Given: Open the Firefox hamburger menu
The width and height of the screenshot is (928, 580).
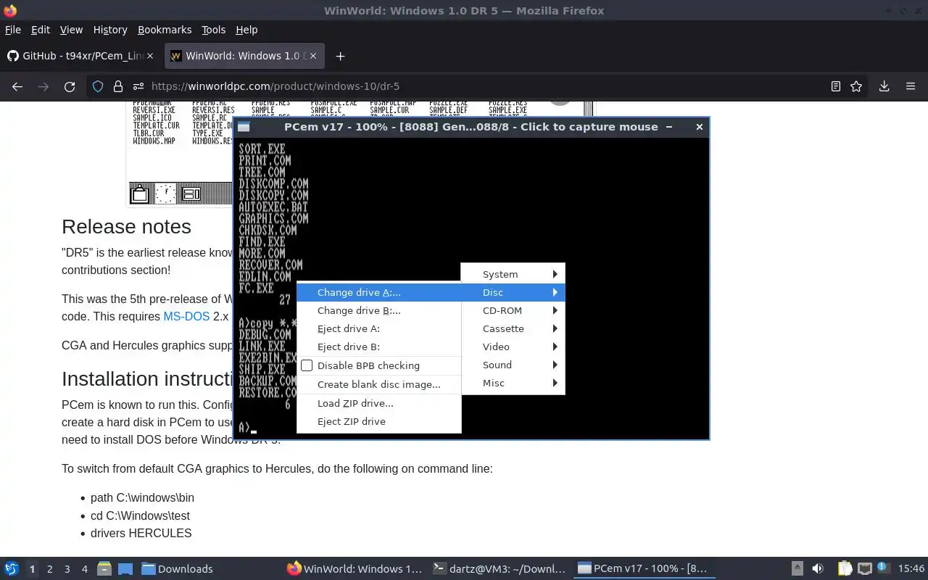Looking at the screenshot, I should [x=911, y=86].
